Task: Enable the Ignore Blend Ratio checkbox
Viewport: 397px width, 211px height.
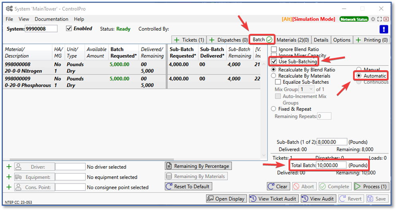Action: tap(274, 49)
